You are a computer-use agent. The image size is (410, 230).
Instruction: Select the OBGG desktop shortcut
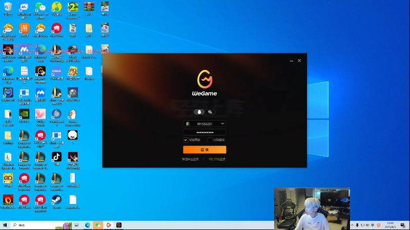(57, 73)
